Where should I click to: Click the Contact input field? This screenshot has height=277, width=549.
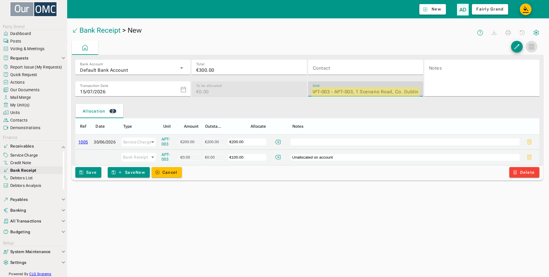[366, 67]
